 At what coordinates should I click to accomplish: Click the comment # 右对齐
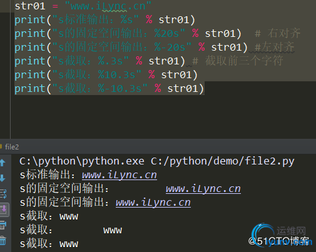click(278, 33)
